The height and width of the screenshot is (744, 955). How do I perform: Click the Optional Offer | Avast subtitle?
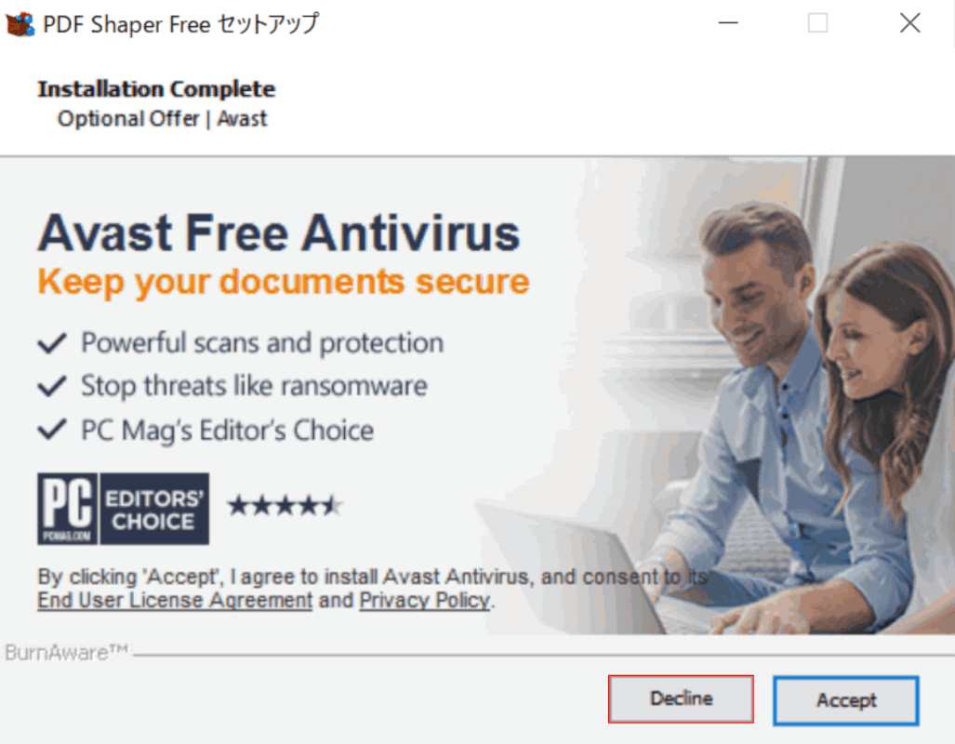162,118
